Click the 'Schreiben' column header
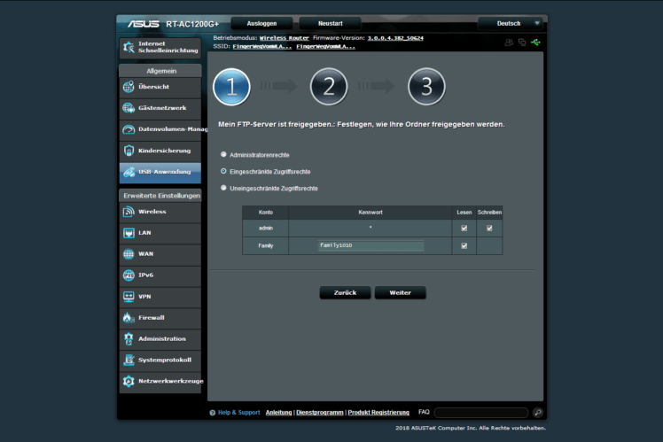 click(489, 212)
